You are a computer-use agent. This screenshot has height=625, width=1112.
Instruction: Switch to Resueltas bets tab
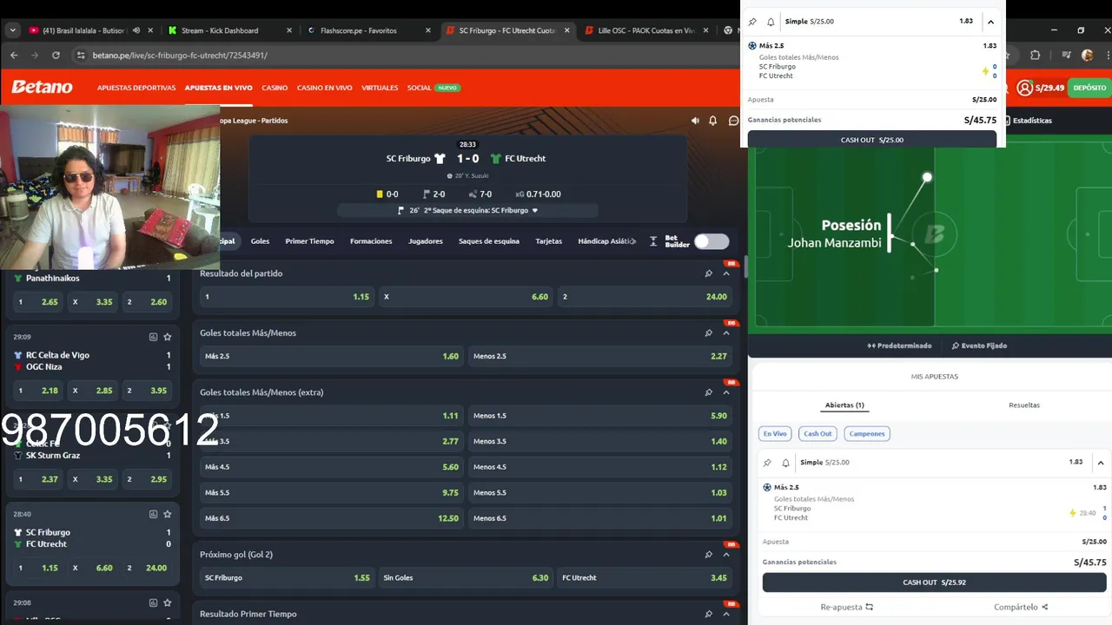pos(1024,405)
